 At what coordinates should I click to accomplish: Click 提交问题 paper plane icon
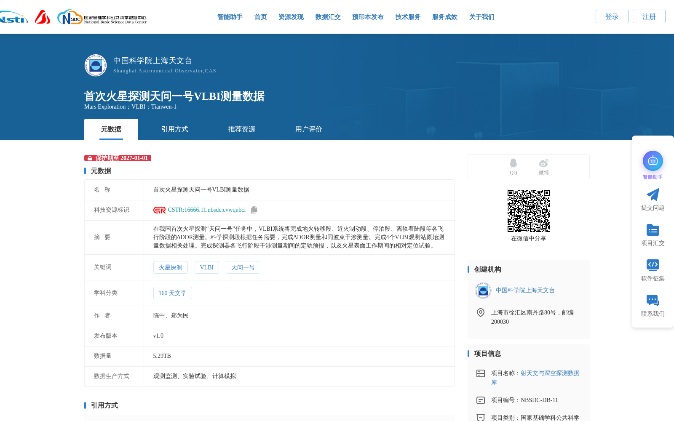[653, 195]
